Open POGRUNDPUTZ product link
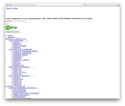The image size is (125, 106). (19, 91)
